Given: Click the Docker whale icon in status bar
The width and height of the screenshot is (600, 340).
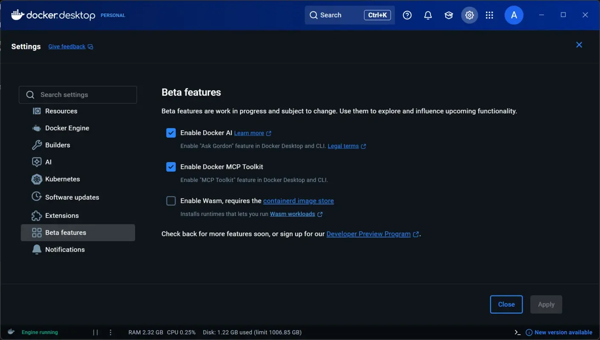Looking at the screenshot, I should coord(11,332).
